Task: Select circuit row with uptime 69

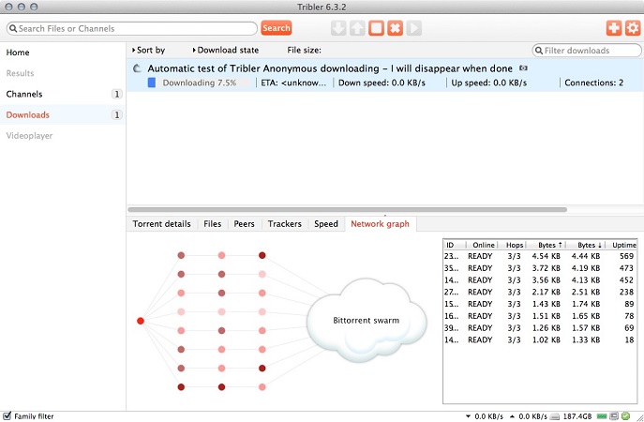Action: pyautogui.click(x=540, y=327)
